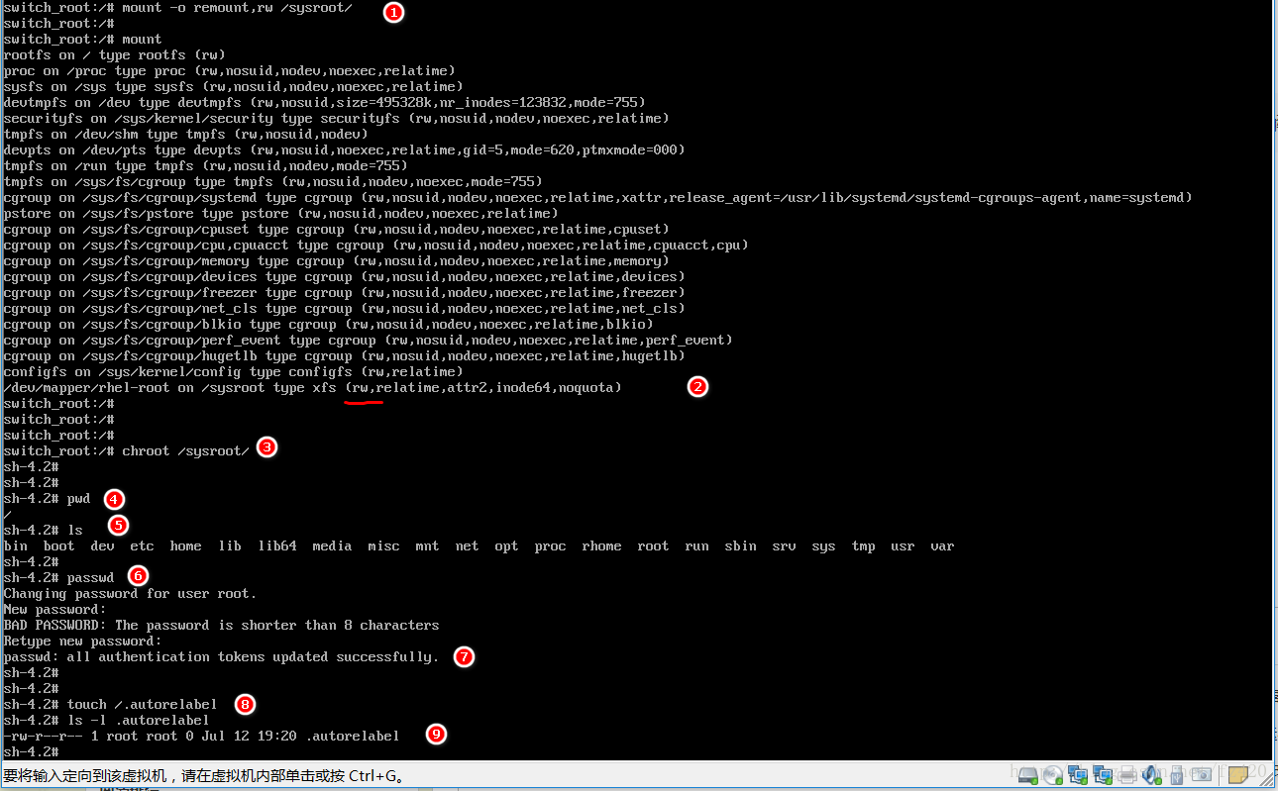Click the 'cgroup on /sys/fs/cgroup/cpuset' line
Screen dimensions: 1278x791
[337, 230]
